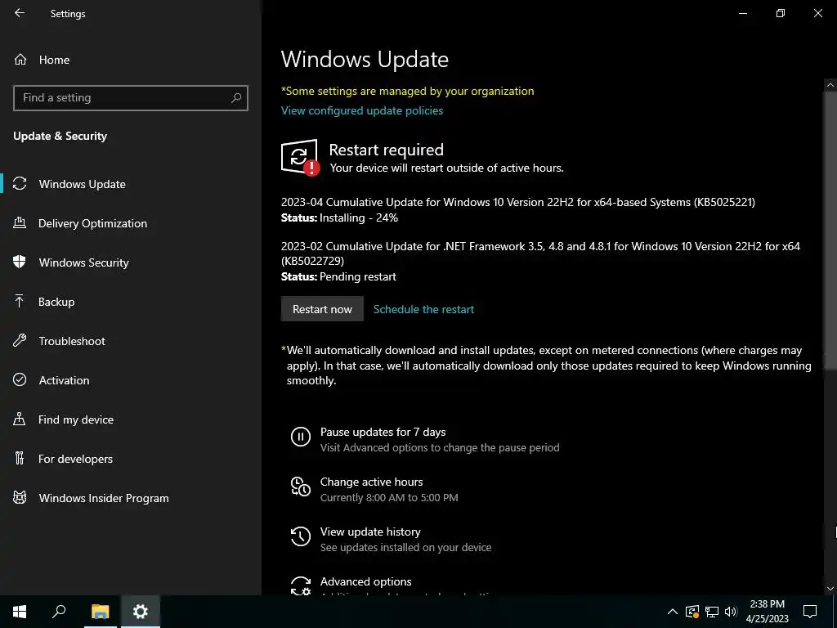Screen dimensions: 837x628
Task: Click the .NET Framework KB5022729 update title
Action: 540,253
